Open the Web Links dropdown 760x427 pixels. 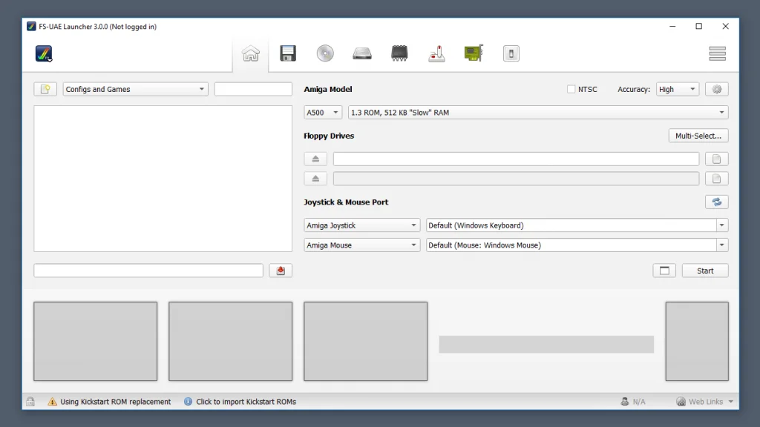[x=705, y=401]
